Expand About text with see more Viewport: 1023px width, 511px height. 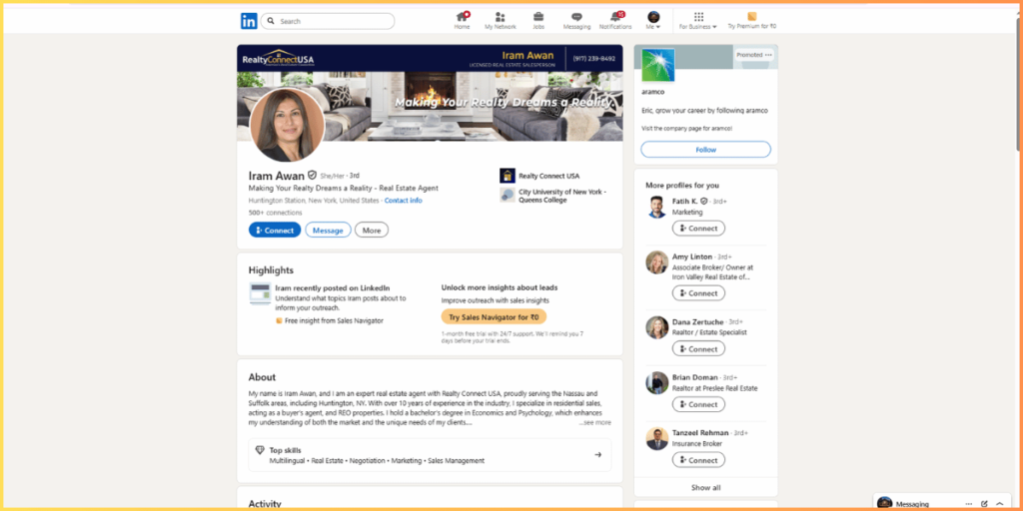click(x=595, y=422)
